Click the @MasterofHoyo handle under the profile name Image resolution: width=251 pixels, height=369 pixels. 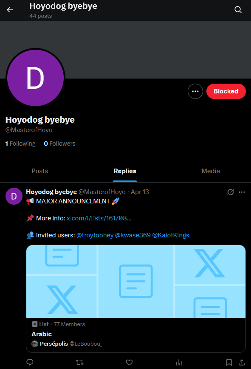coord(29,130)
